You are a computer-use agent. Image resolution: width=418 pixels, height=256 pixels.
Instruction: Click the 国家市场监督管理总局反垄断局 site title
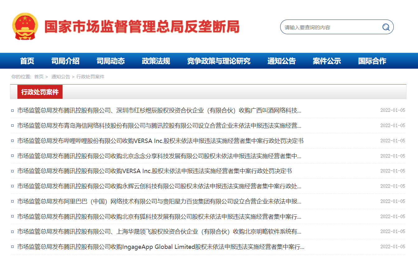click(x=142, y=27)
